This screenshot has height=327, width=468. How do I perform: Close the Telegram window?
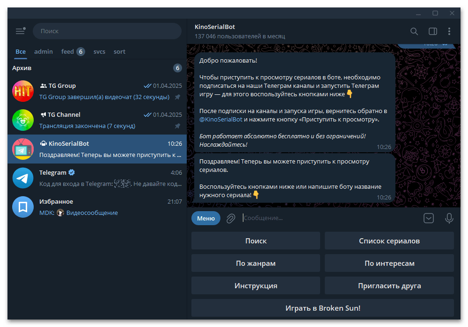click(452, 14)
